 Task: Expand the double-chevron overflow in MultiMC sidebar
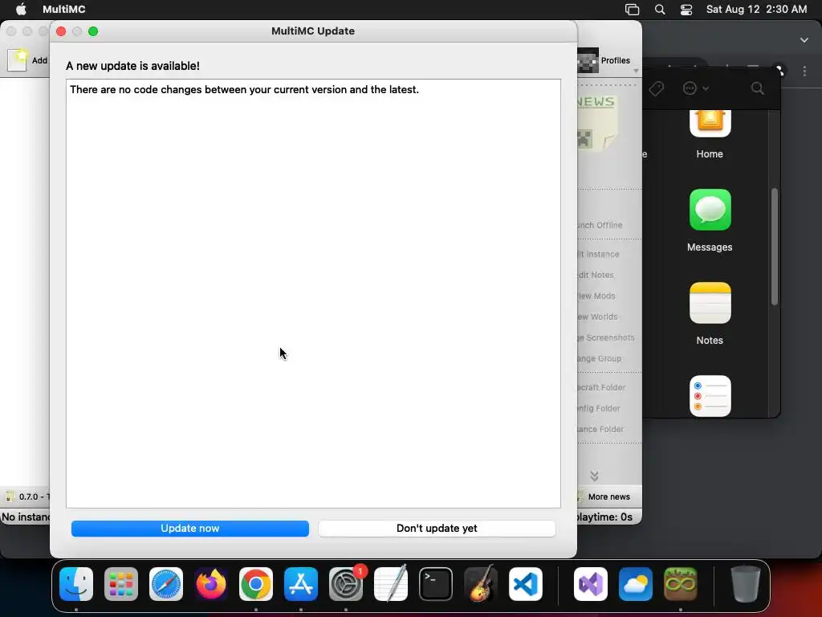pos(594,476)
